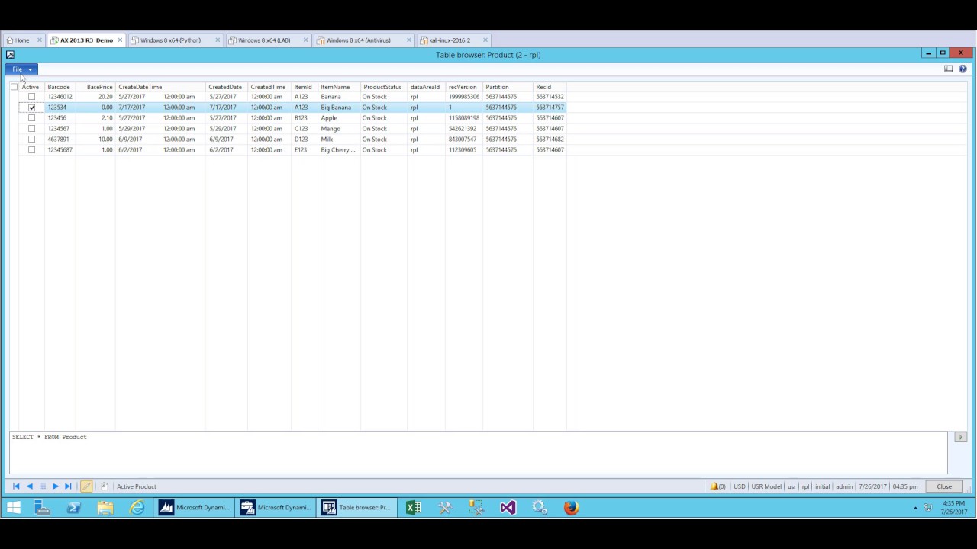Run SQL query arrow button

[x=960, y=437]
